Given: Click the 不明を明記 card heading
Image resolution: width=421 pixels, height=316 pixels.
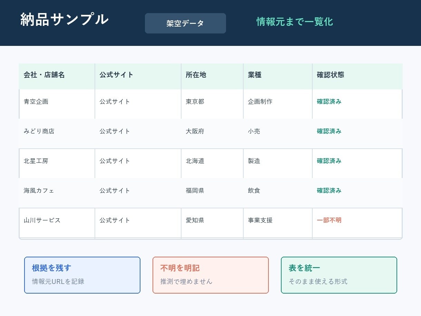Looking at the screenshot, I should coord(180,268).
